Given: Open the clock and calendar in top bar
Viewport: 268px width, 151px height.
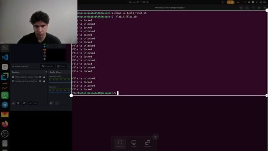Looking at the screenshot, I should pos(139,2).
